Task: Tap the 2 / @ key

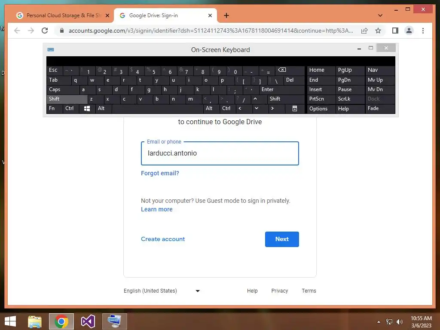Action: tap(103, 71)
